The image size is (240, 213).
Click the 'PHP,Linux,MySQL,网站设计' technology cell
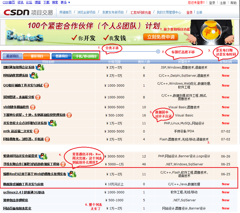[184, 123]
